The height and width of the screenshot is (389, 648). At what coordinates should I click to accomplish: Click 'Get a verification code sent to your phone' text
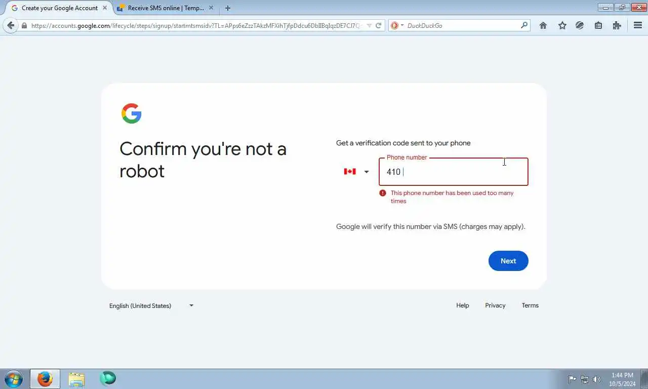[403, 143]
